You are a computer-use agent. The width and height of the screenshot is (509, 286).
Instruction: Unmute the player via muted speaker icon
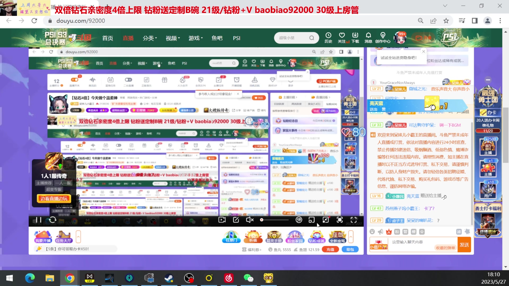click(249, 220)
